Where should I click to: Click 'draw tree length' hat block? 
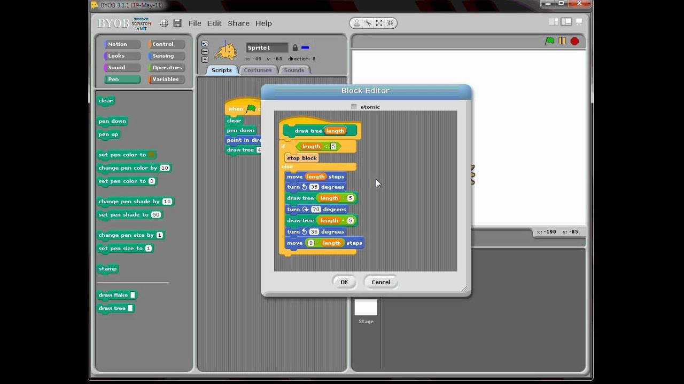coord(320,131)
